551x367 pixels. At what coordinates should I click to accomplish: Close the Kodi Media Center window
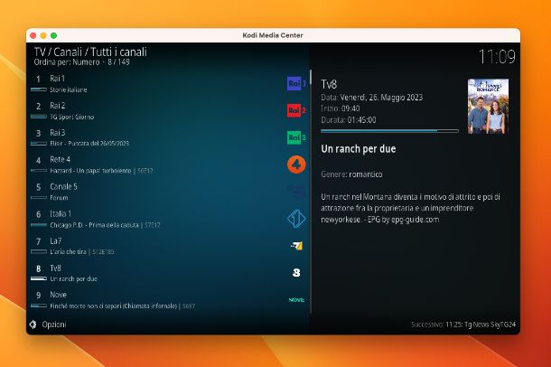(x=33, y=35)
